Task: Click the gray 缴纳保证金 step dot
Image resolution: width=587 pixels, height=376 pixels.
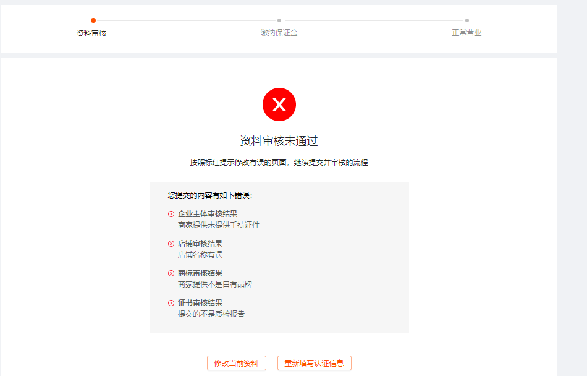Action: pyautogui.click(x=279, y=20)
